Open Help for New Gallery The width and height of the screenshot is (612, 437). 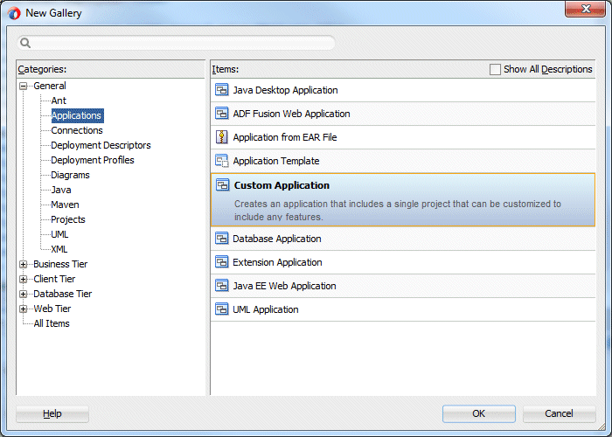point(52,413)
